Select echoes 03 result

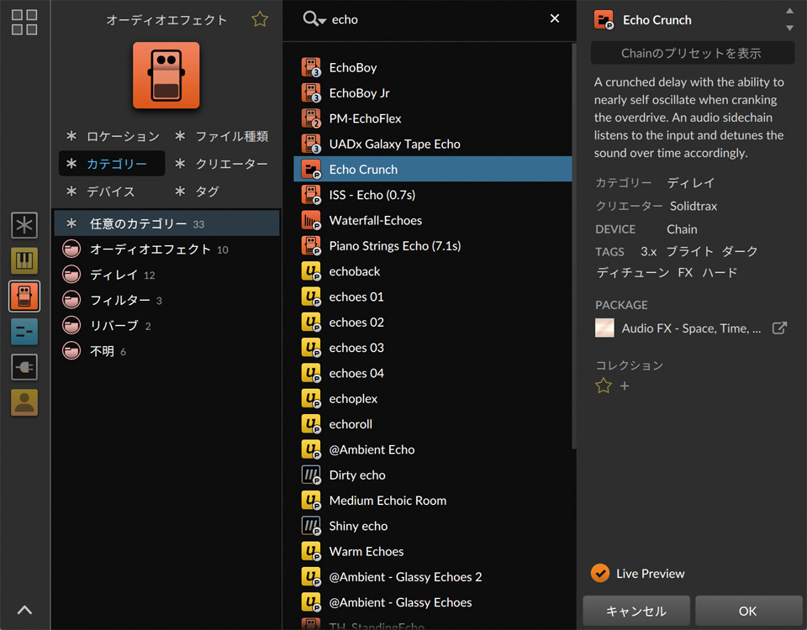[x=432, y=348]
